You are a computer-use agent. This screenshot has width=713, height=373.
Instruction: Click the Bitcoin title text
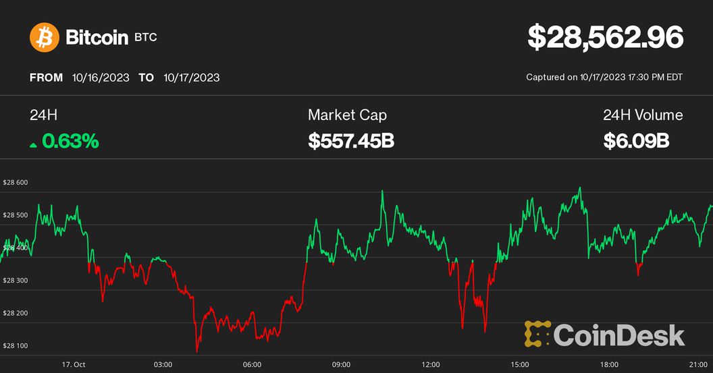(97, 38)
